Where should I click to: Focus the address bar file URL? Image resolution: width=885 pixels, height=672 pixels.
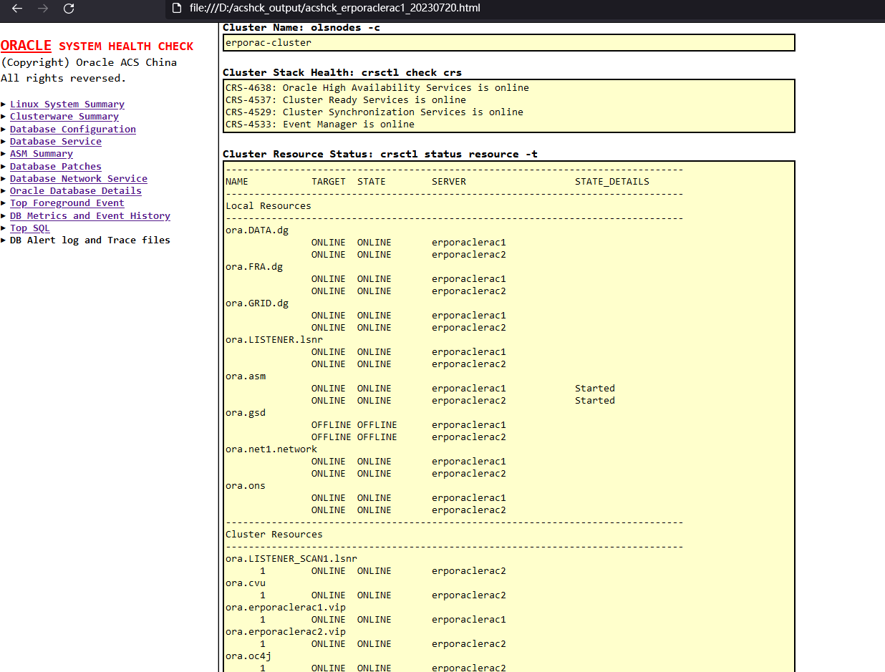click(x=335, y=9)
